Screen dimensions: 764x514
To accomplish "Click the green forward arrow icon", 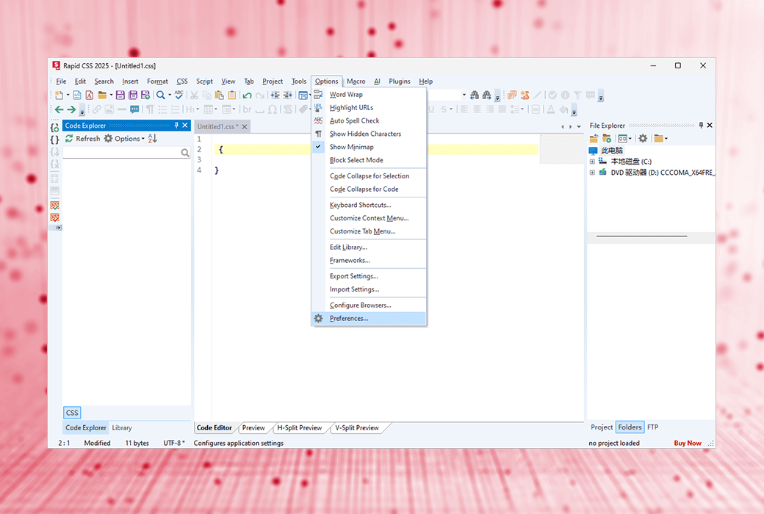I will 72,109.
